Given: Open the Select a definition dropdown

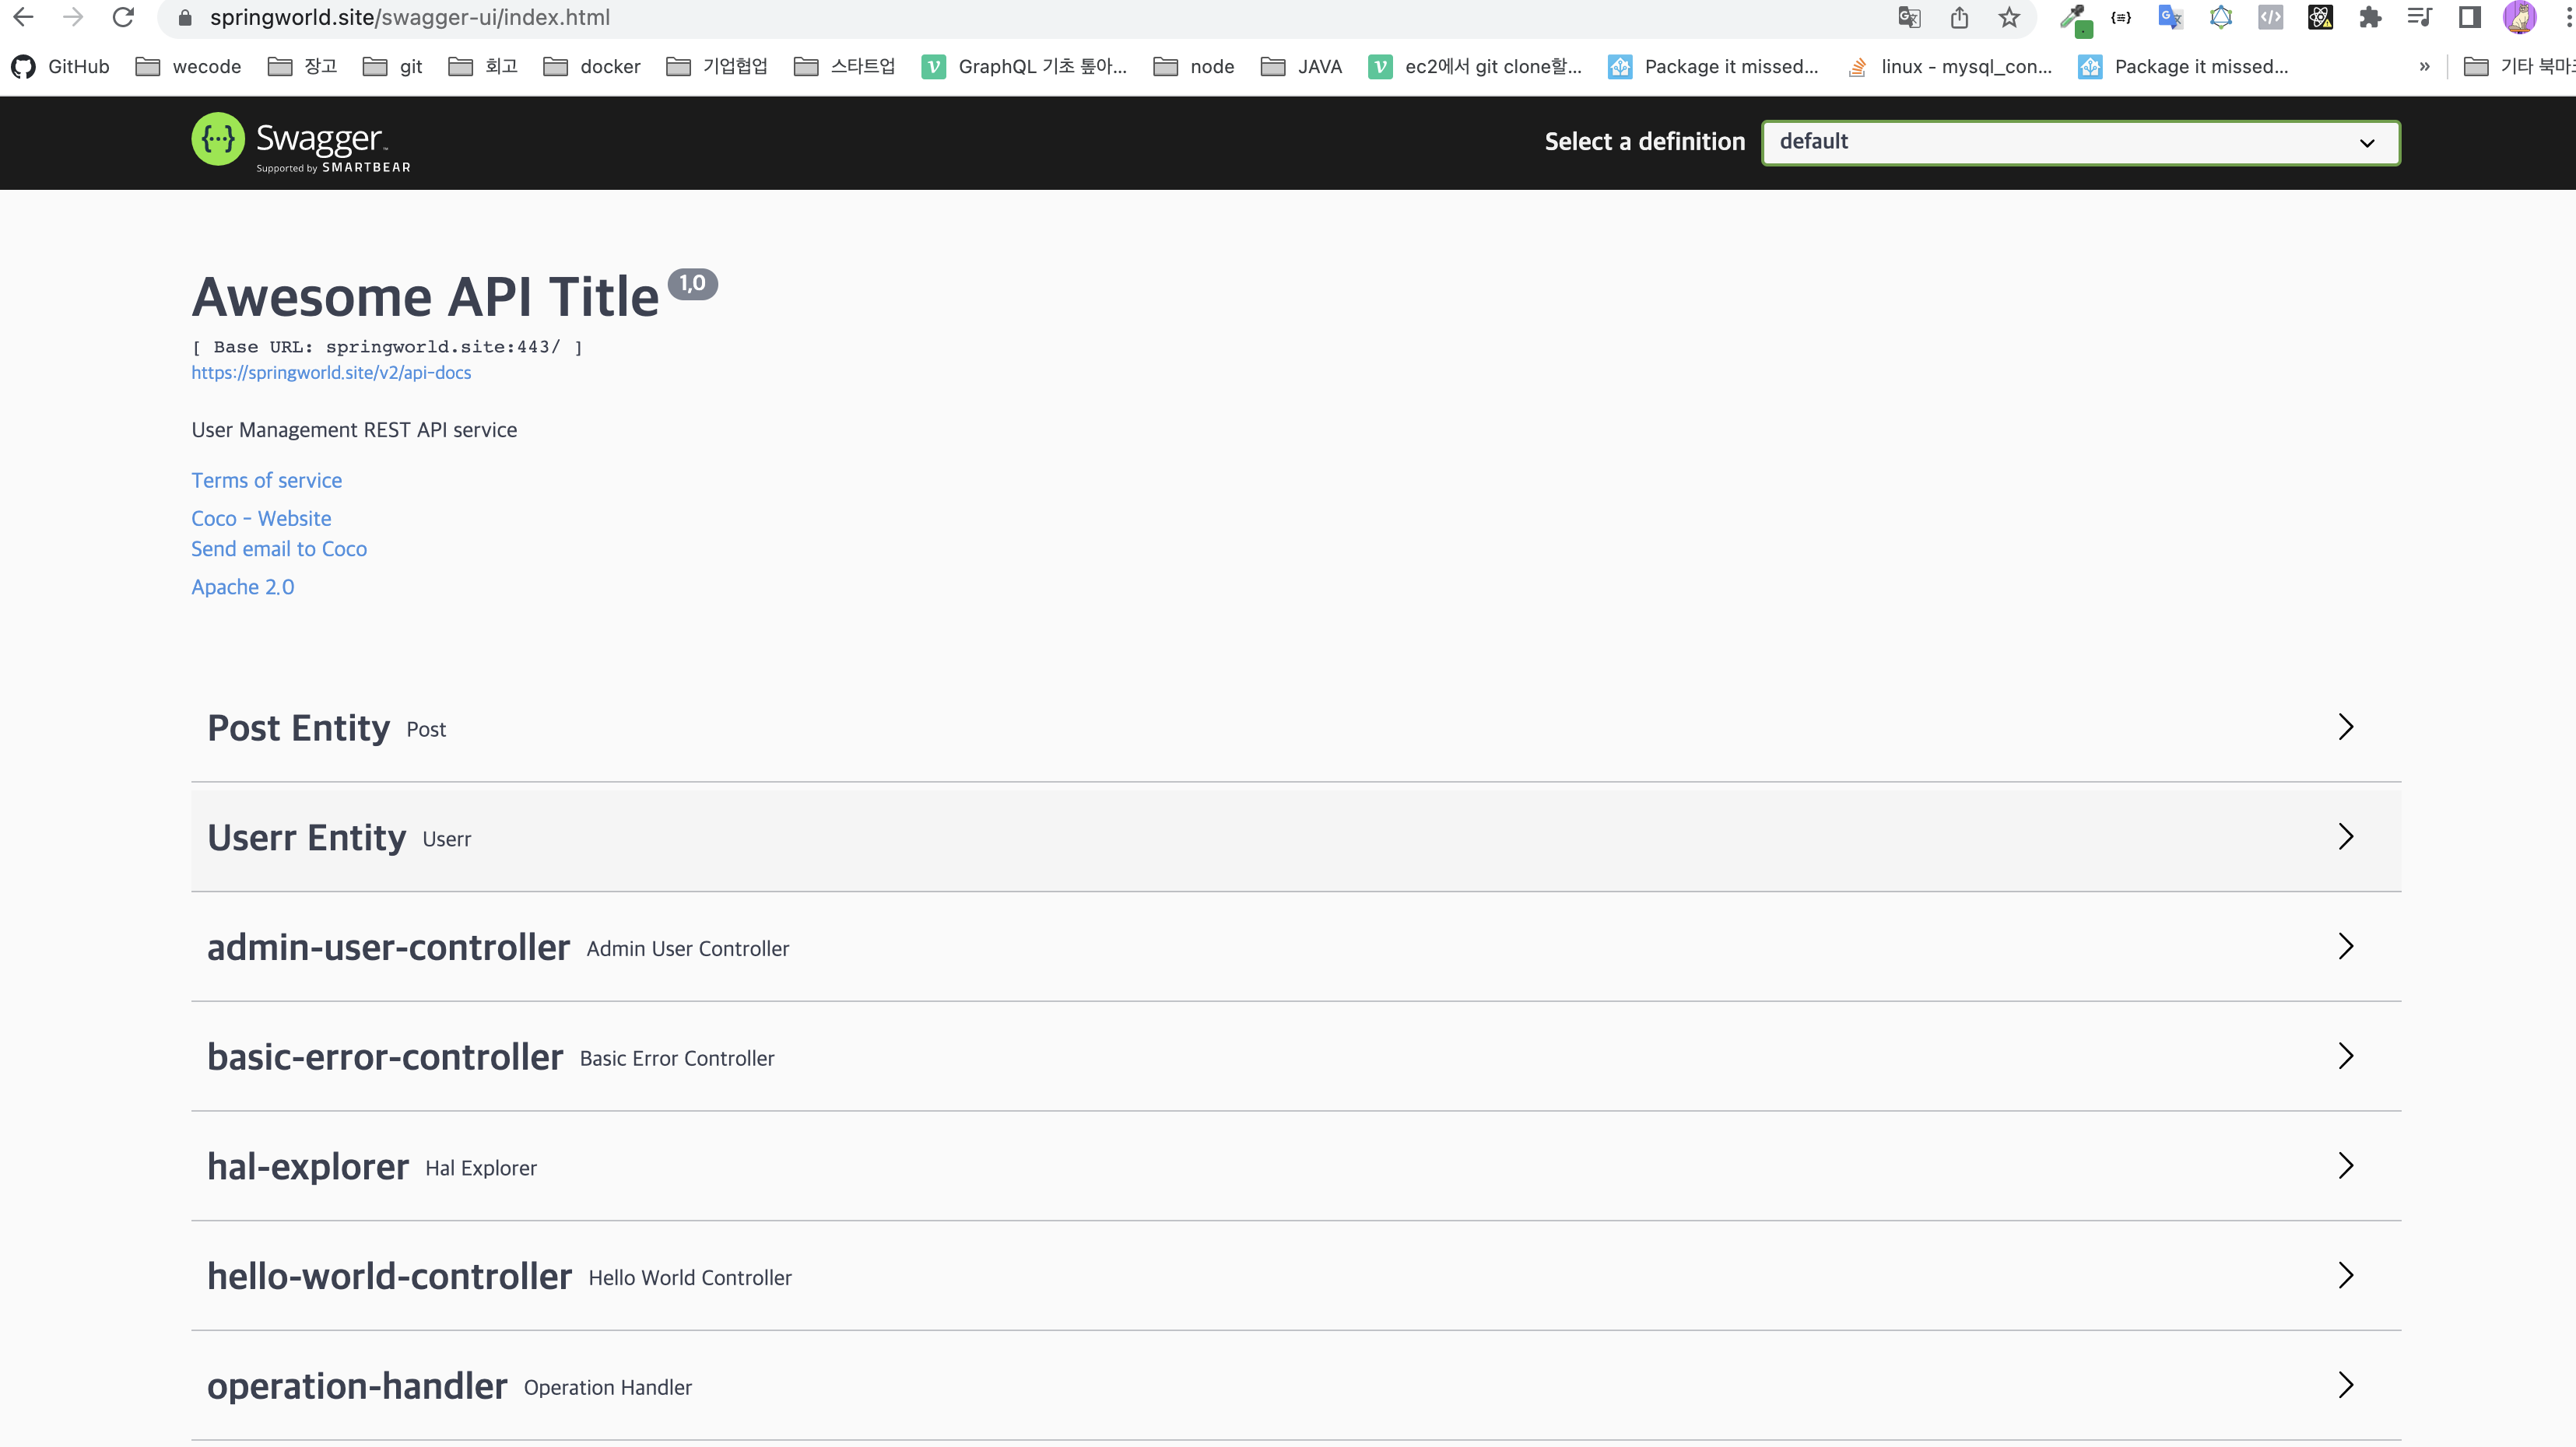Looking at the screenshot, I should [x=2079, y=142].
